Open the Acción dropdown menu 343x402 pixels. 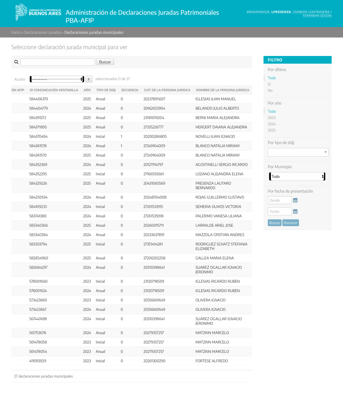pyautogui.click(x=57, y=79)
